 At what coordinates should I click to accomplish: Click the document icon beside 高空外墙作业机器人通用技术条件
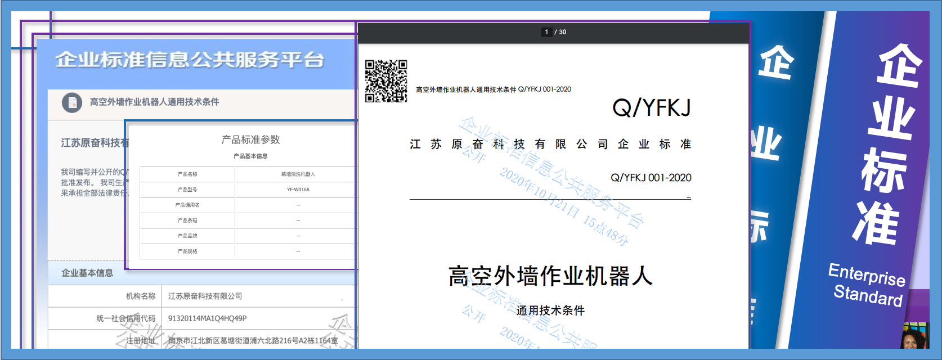point(72,102)
